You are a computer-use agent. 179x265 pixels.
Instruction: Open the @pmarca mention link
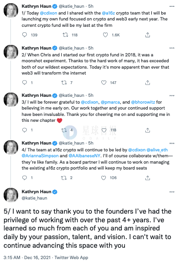(110, 102)
